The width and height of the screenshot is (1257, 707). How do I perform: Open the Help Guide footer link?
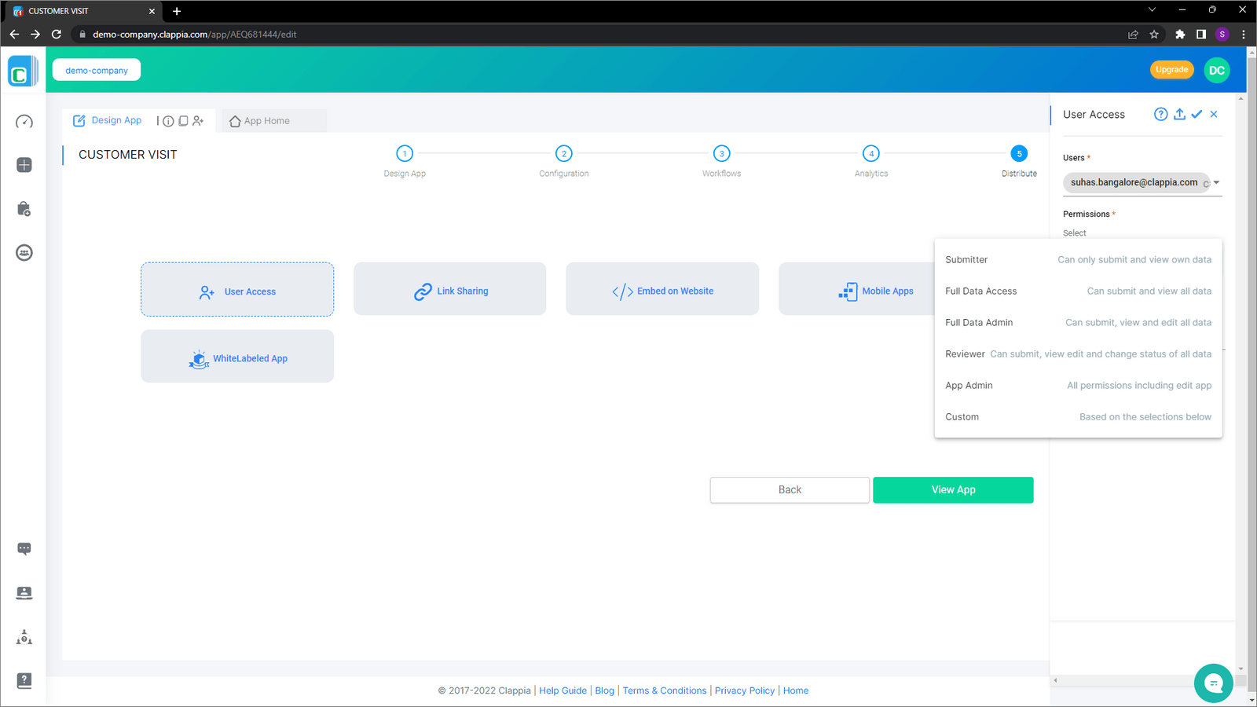tap(563, 690)
